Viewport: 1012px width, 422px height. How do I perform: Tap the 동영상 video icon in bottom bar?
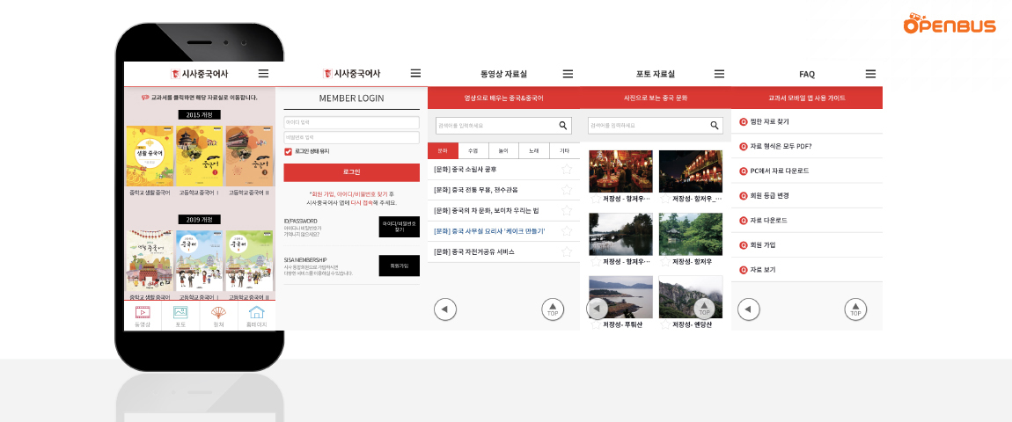pos(143,312)
